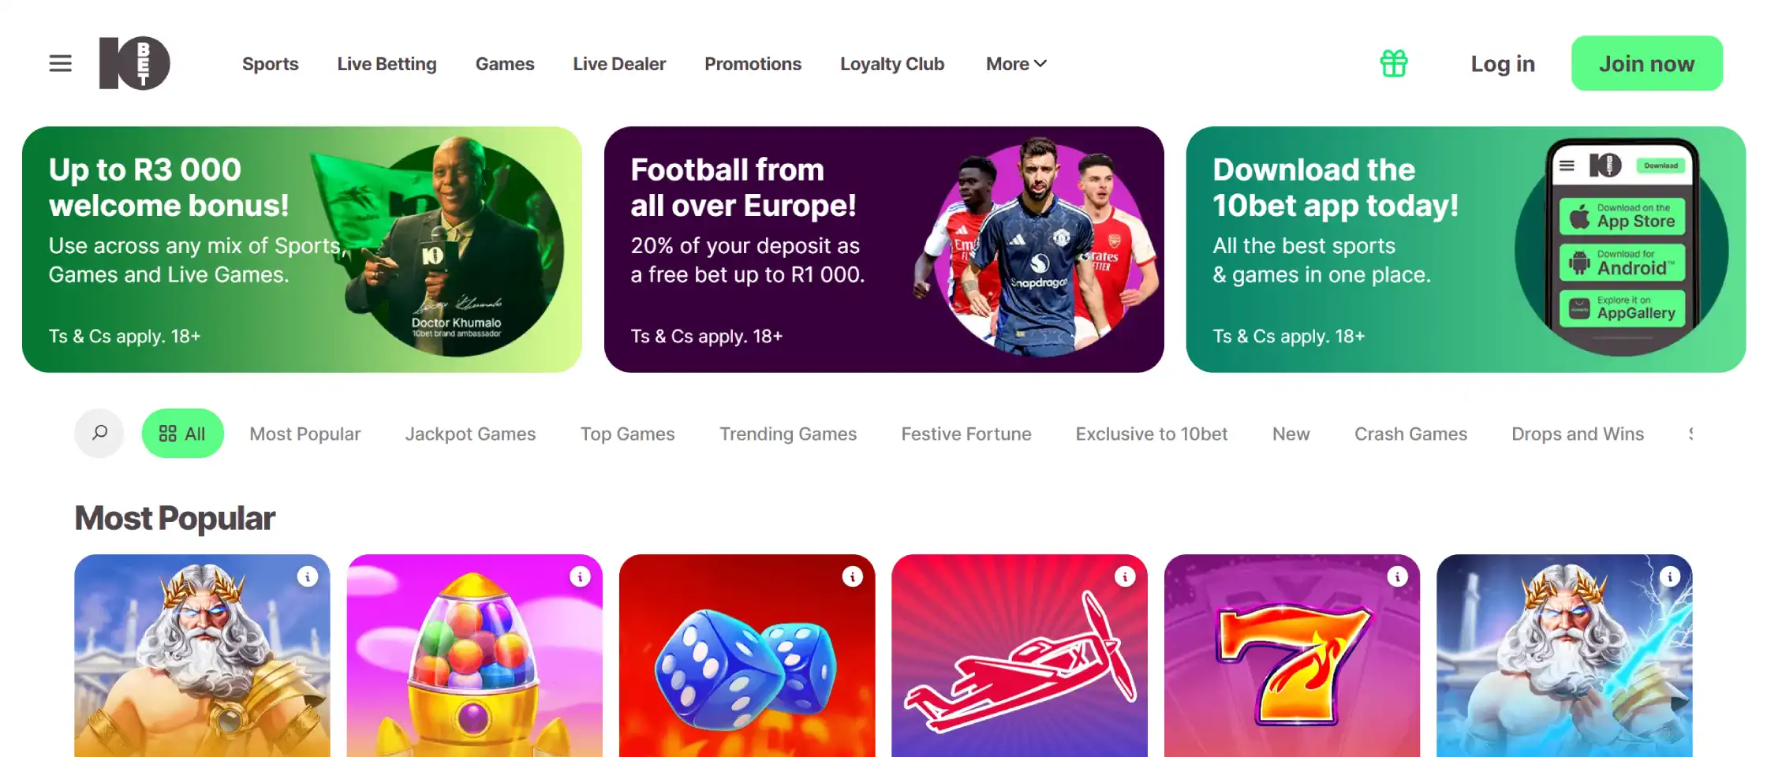Show info for the red dice game

click(852, 576)
